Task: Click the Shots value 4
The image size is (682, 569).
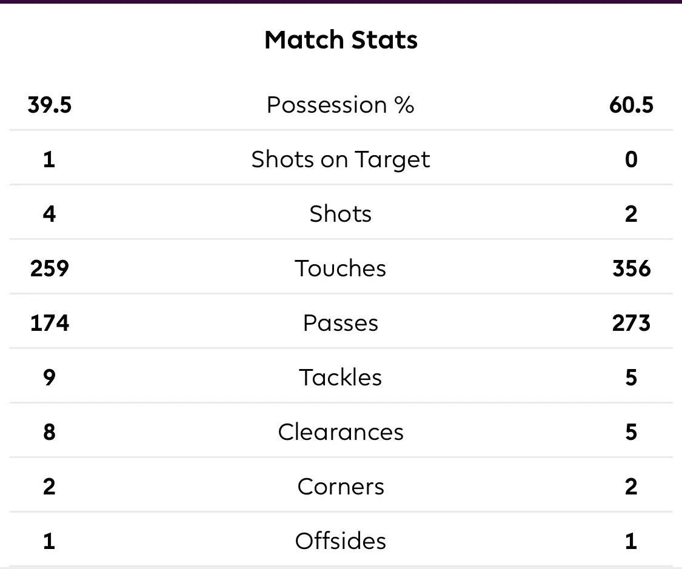Action: click(x=50, y=214)
